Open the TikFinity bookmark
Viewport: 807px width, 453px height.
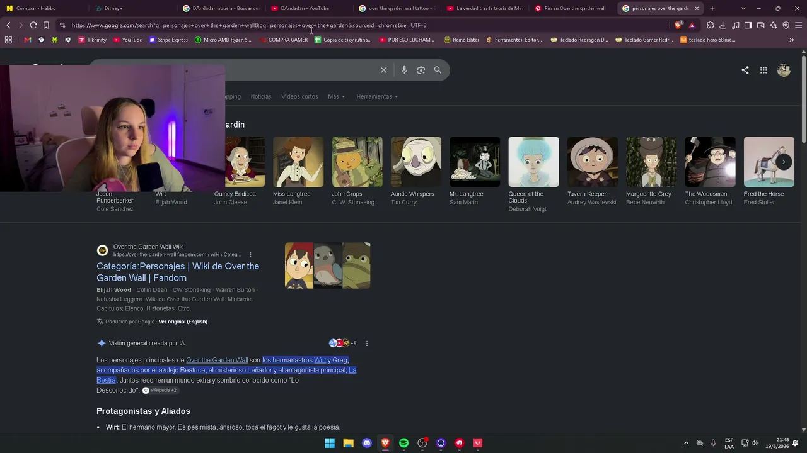pyautogui.click(x=92, y=40)
